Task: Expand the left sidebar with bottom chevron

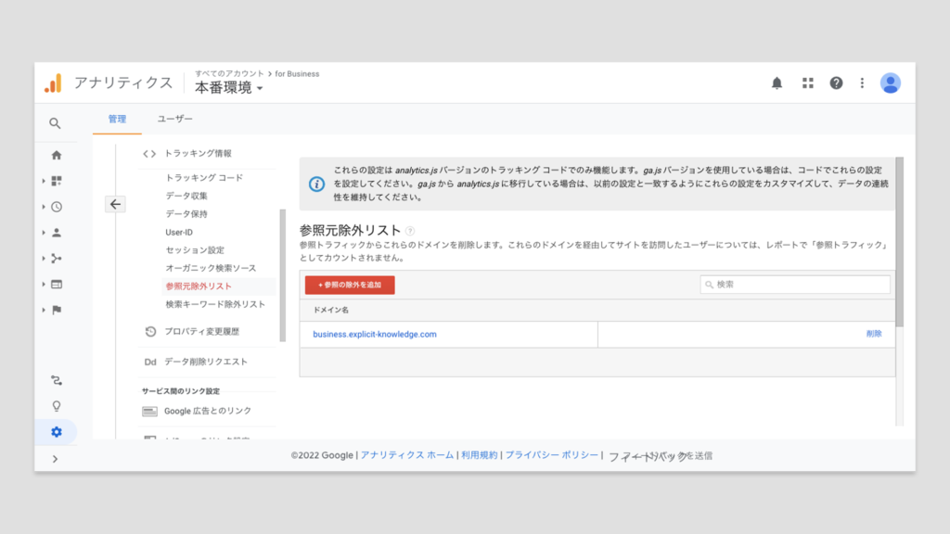Action: (56, 459)
